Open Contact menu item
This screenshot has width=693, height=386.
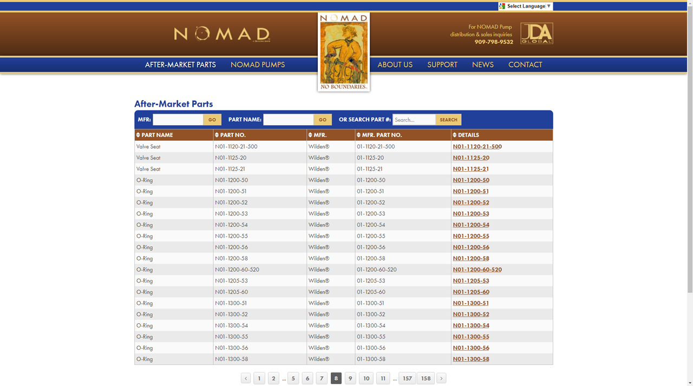click(x=525, y=64)
